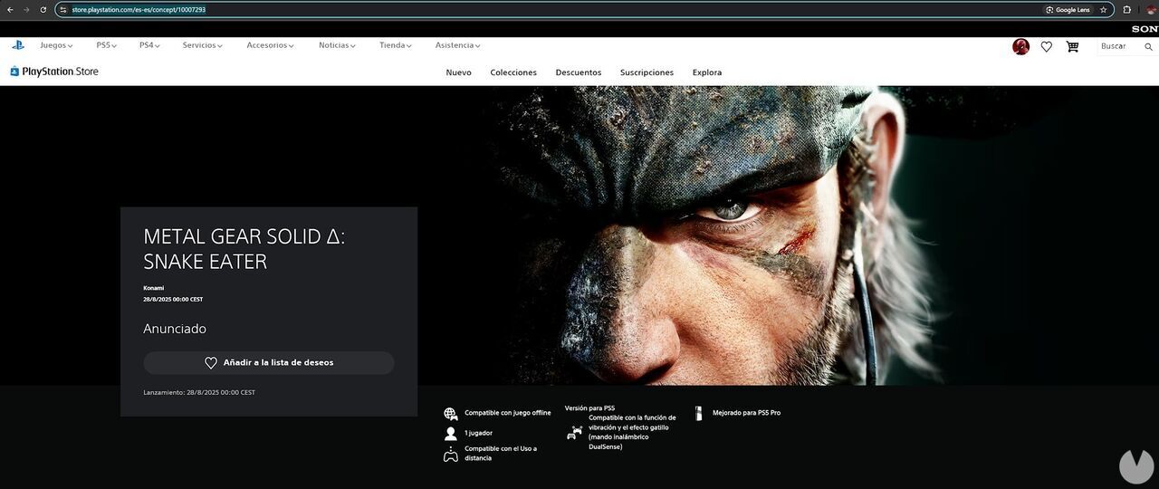Expand the Servicios dropdown menu

pos(202,45)
